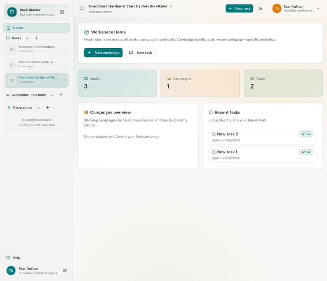327x281 pixels.
Task: Click book icon in top header
Action: click(x=82, y=8)
